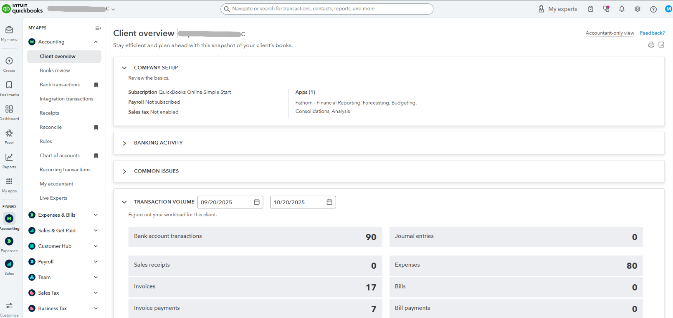Open Bank account transactions count 90
The width and height of the screenshot is (673, 318).
(x=255, y=237)
